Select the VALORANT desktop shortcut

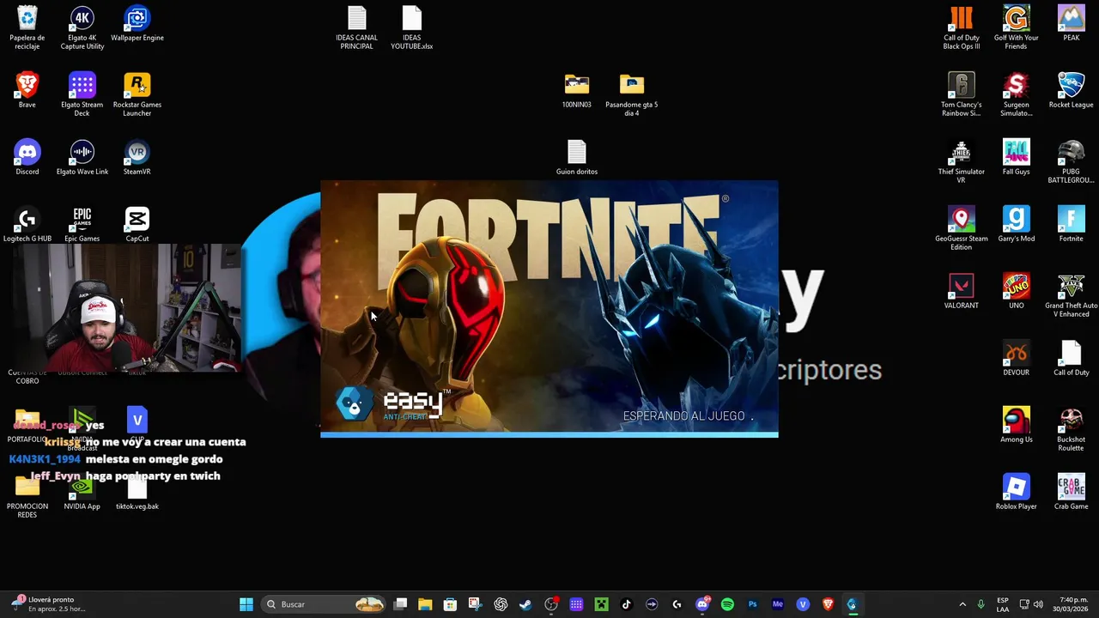[x=962, y=291]
